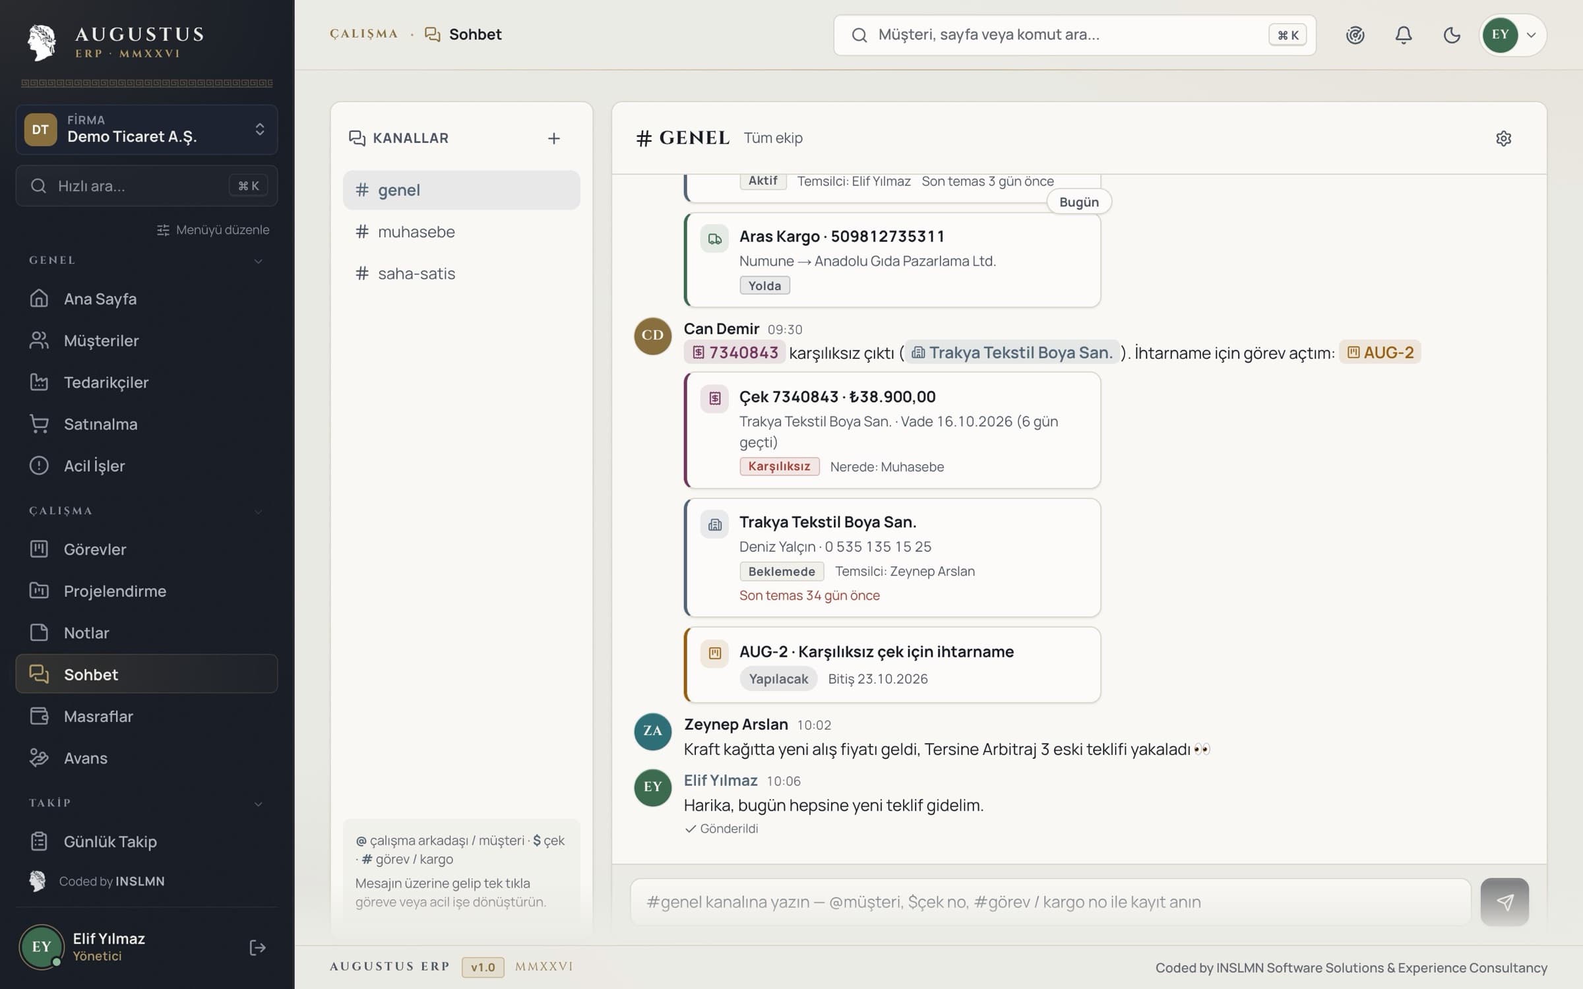Open the target radar icon in header
The image size is (1583, 989).
1355,35
